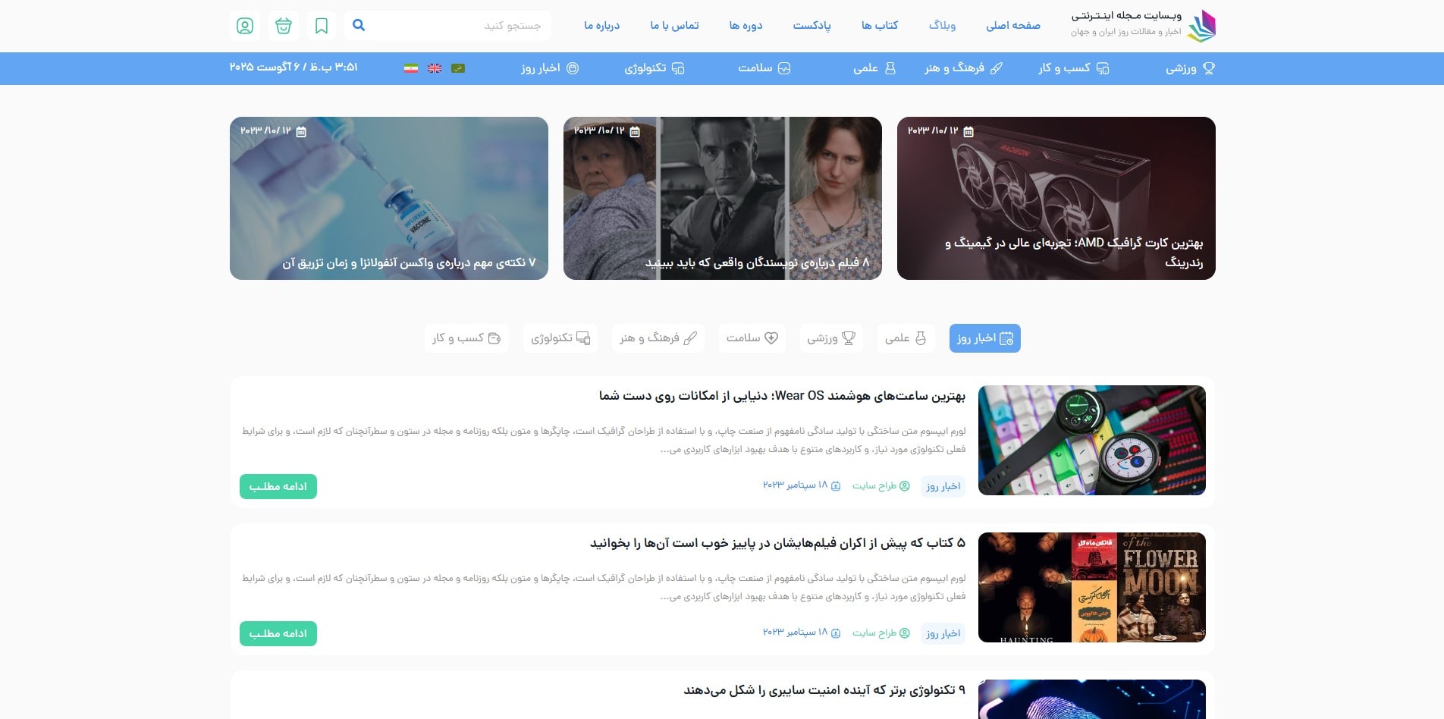Click the blue search magnifier icon
This screenshot has width=1444, height=719.
[x=358, y=25]
